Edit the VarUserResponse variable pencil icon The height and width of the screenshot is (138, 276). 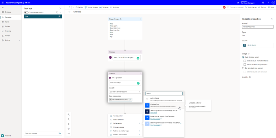[130, 99]
